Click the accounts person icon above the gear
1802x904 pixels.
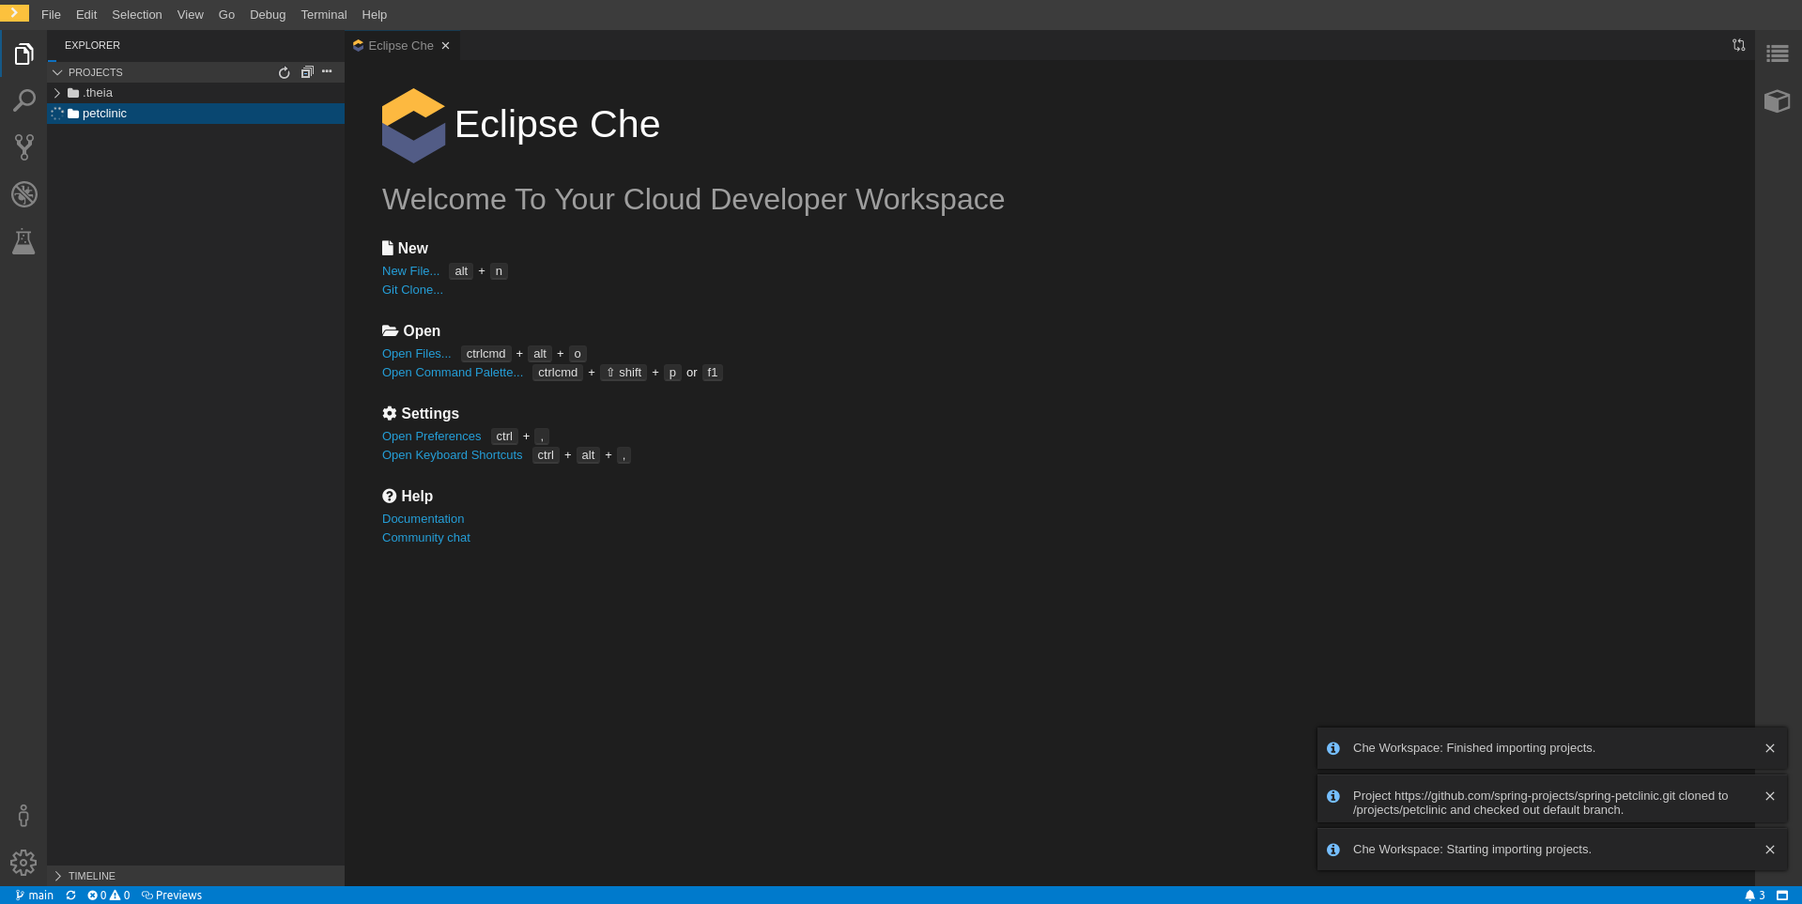pos(24,815)
